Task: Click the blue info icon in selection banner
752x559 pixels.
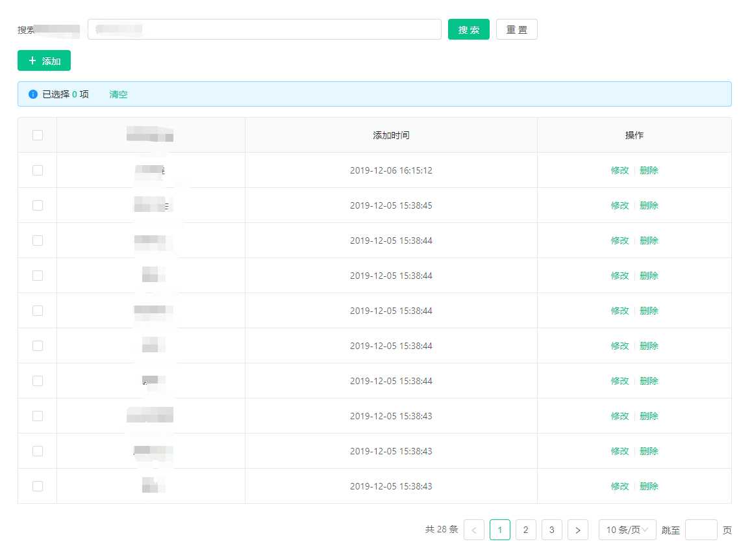Action: coord(33,94)
